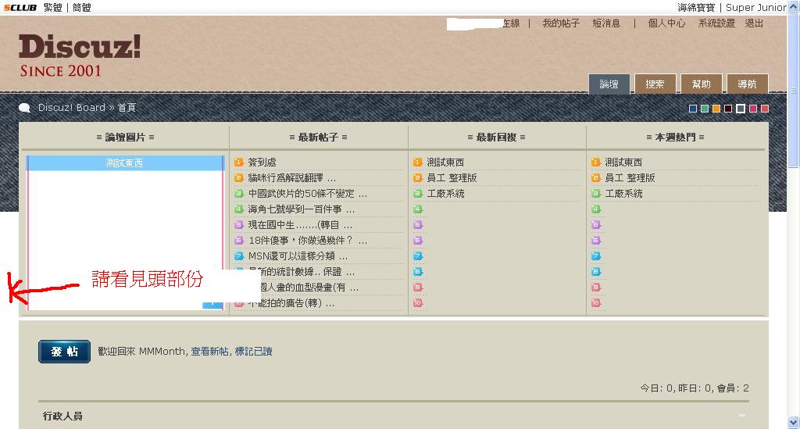
Task: Click the number 2 badge beside 員工 整理版 in 最新回複
Action: point(418,178)
